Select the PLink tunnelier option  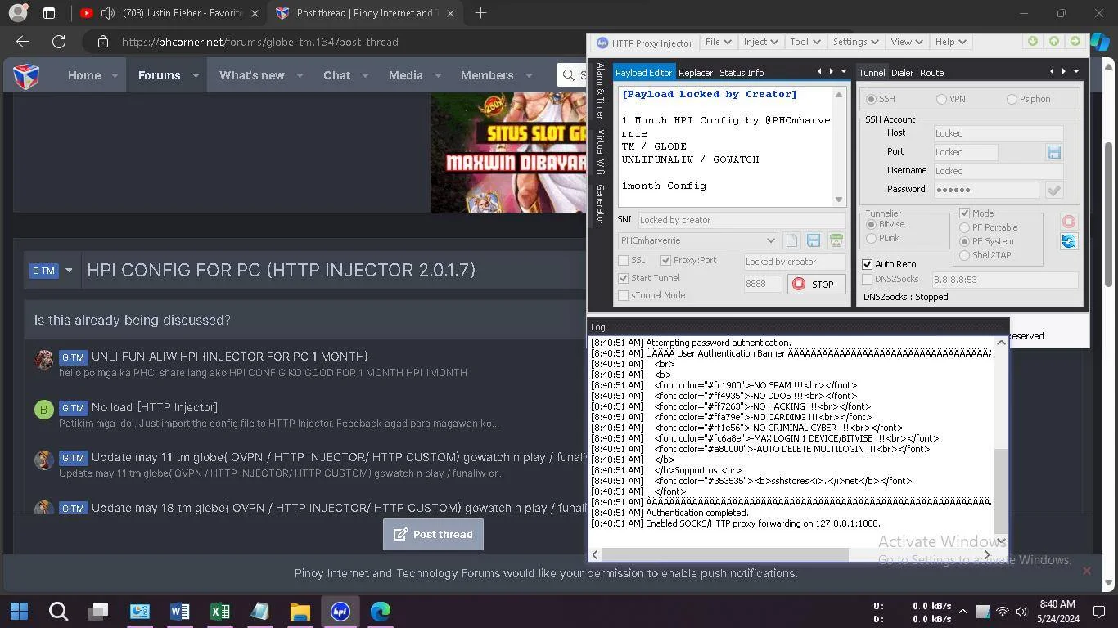[871, 238]
